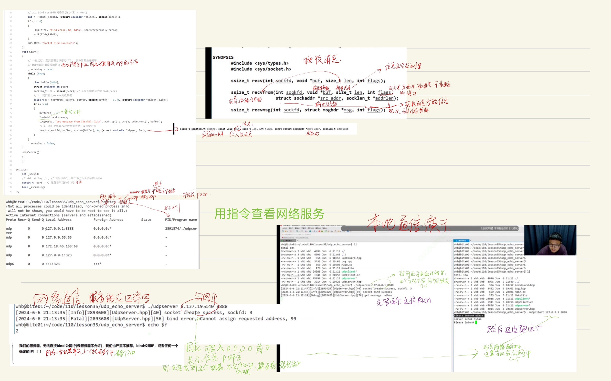Click the lock icon in terminal toolbar
Screen dimensions: 611x381
click(x=328, y=231)
